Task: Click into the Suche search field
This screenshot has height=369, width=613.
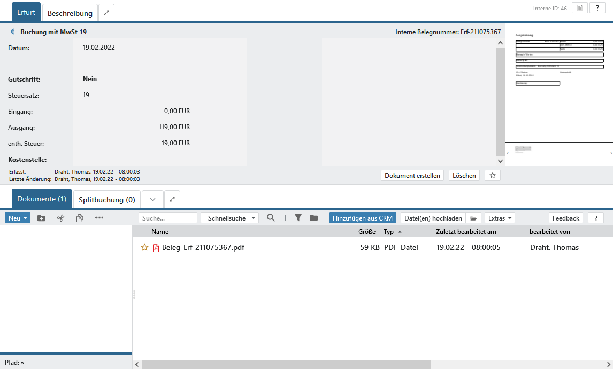Action: coord(168,218)
